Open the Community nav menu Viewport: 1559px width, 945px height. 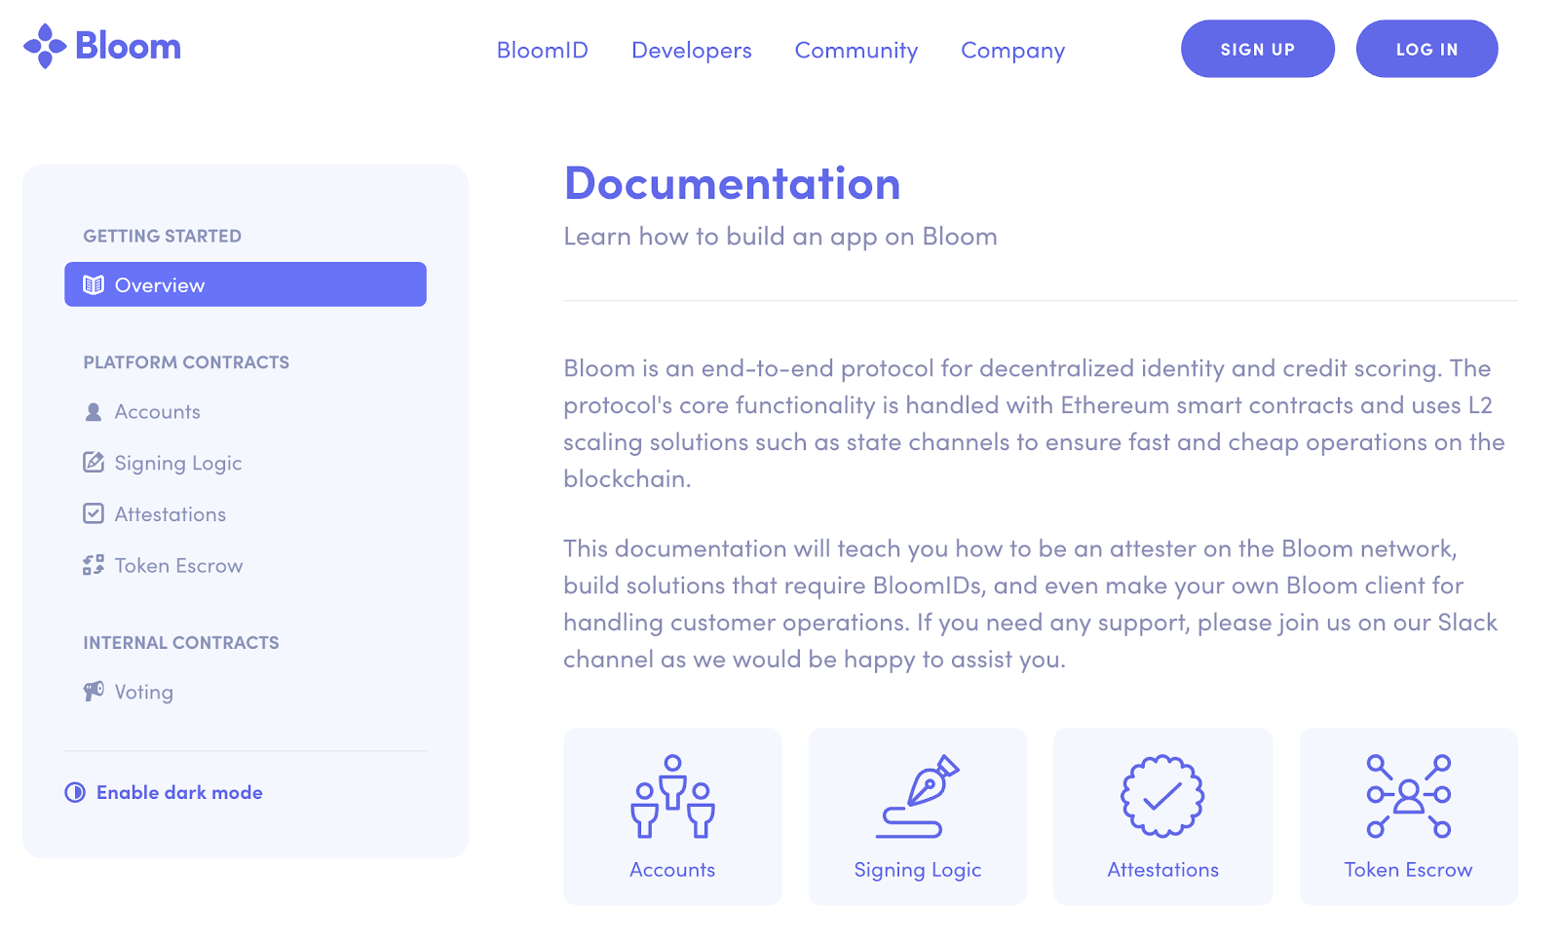856,50
